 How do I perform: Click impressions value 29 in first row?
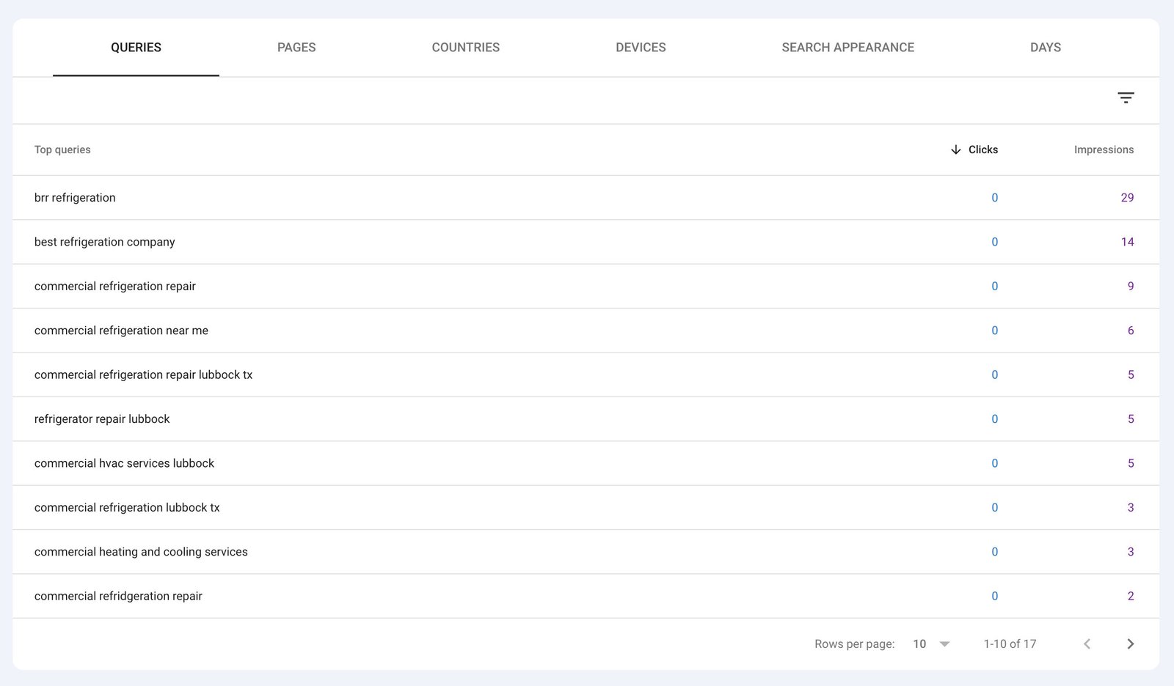point(1127,198)
